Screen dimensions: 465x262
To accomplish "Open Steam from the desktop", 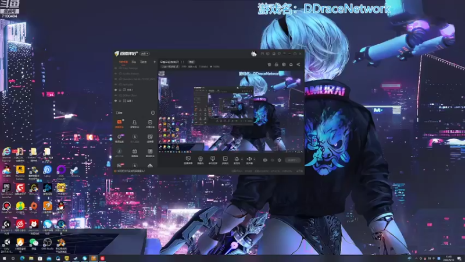I will pyautogui.click(x=75, y=171).
